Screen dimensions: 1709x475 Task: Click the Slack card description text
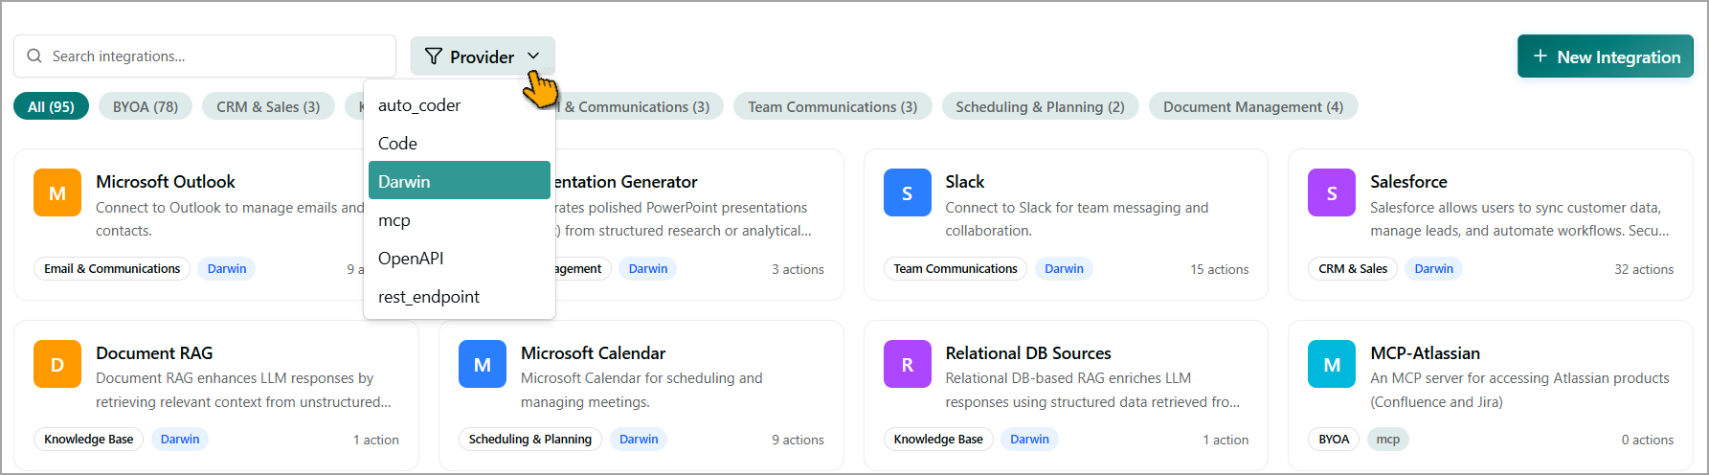[1077, 219]
